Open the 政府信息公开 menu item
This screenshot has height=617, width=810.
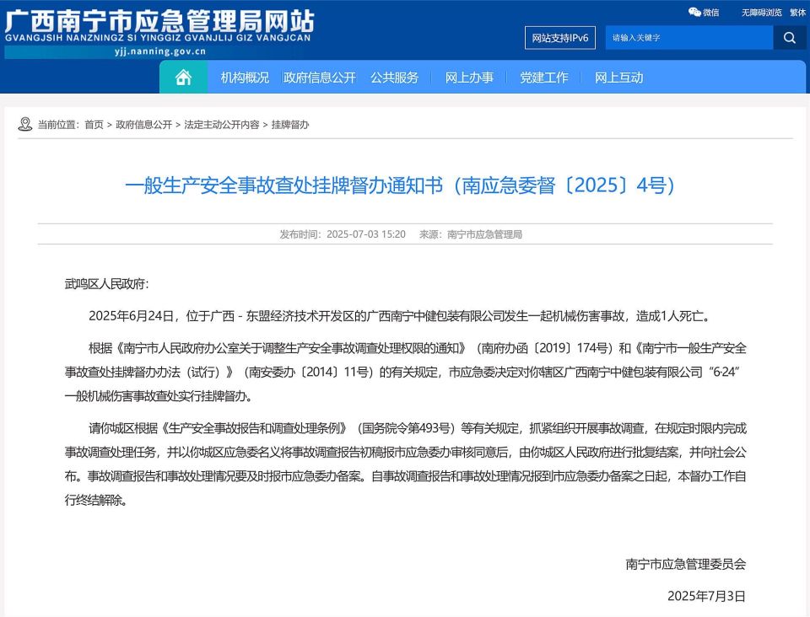point(319,78)
